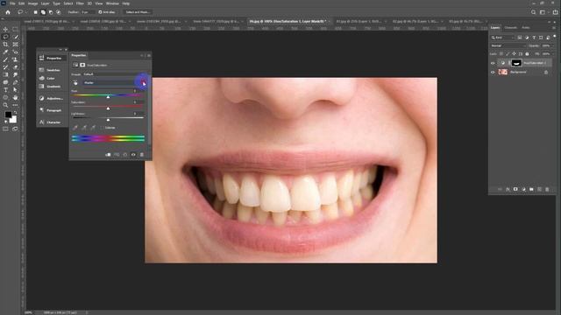The width and height of the screenshot is (561, 315).
Task: Add layer mask from Layers panel footer
Action: click(515, 189)
